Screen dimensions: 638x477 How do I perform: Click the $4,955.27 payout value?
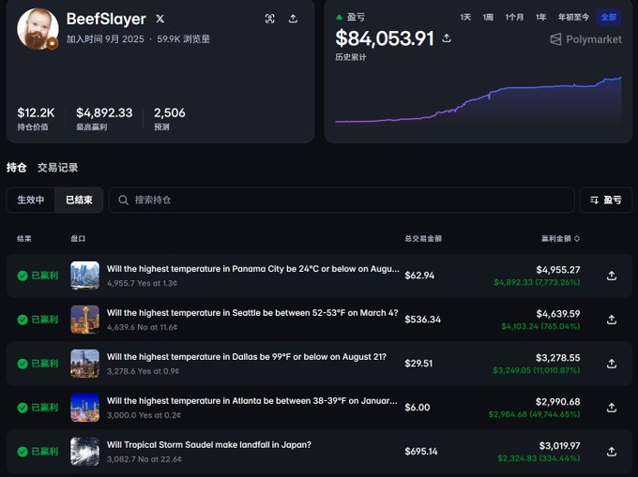click(x=558, y=270)
